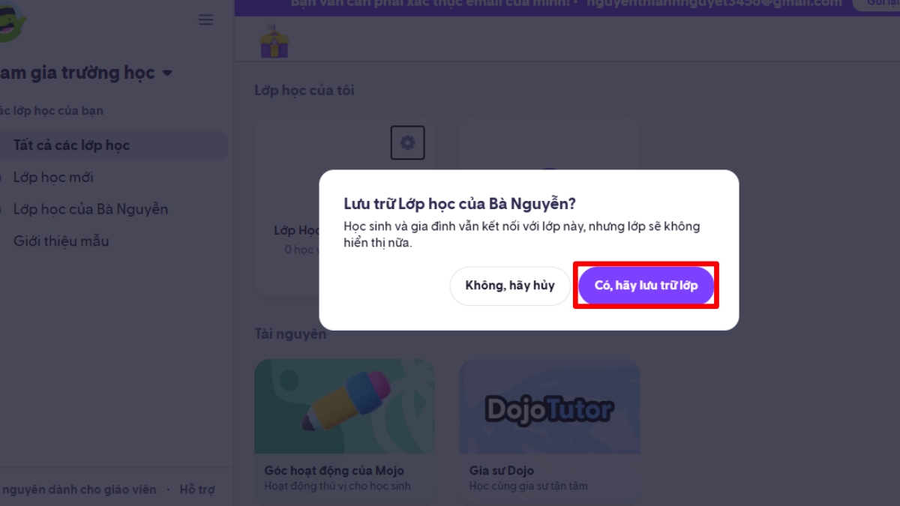
Task: Open teacher resources link "nguyên dành cho giáo viên"
Action: point(78,490)
